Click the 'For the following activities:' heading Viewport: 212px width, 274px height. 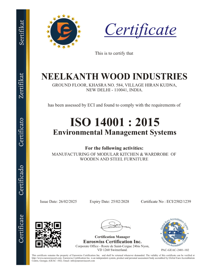point(114,148)
